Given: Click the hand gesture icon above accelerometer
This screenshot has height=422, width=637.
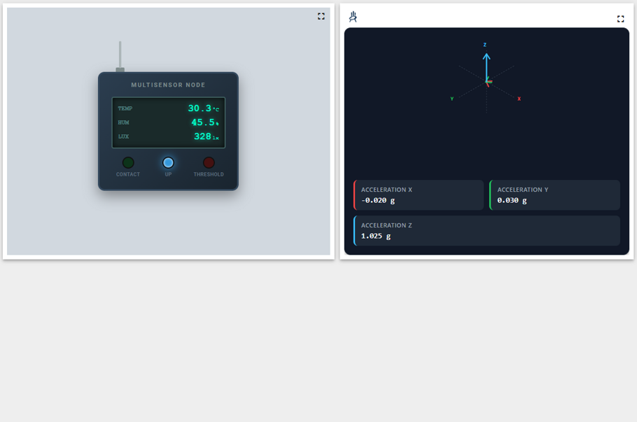Looking at the screenshot, I should (353, 17).
